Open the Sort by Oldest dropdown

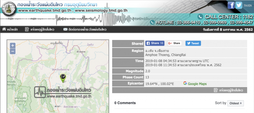236,103
